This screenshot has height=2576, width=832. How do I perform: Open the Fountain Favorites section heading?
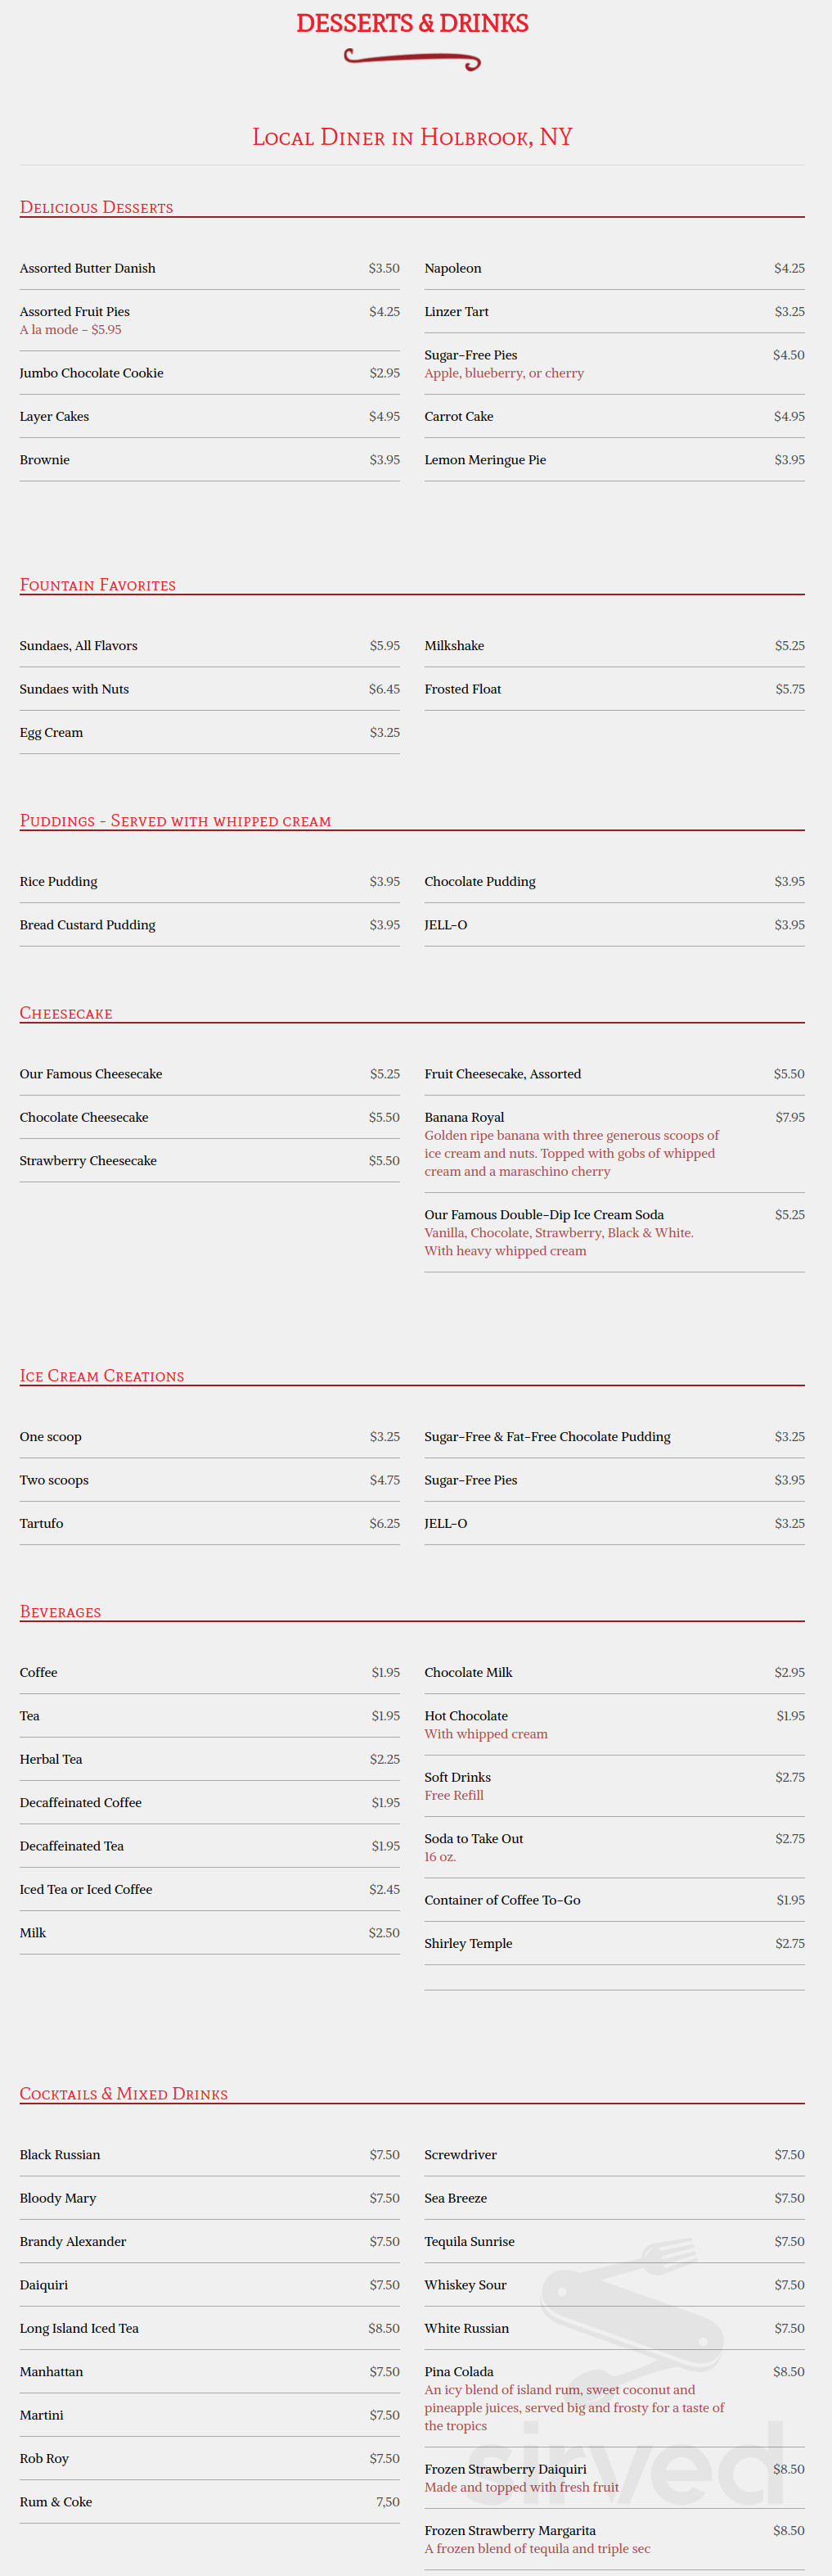(98, 585)
